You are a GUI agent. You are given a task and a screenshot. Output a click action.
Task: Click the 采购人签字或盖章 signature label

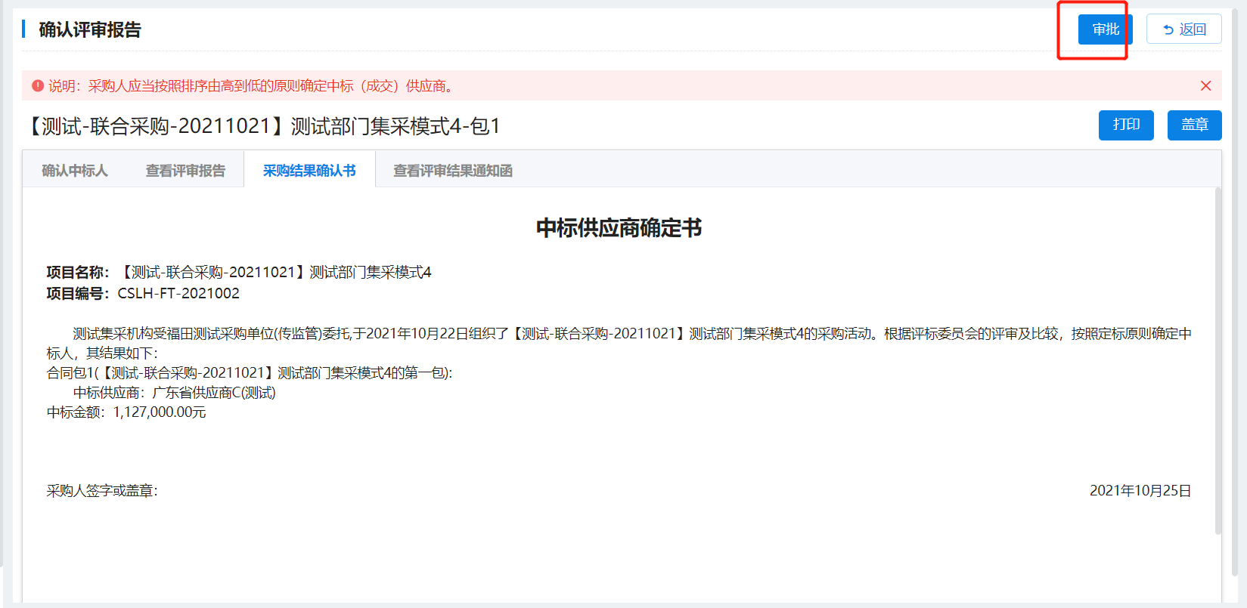[102, 491]
